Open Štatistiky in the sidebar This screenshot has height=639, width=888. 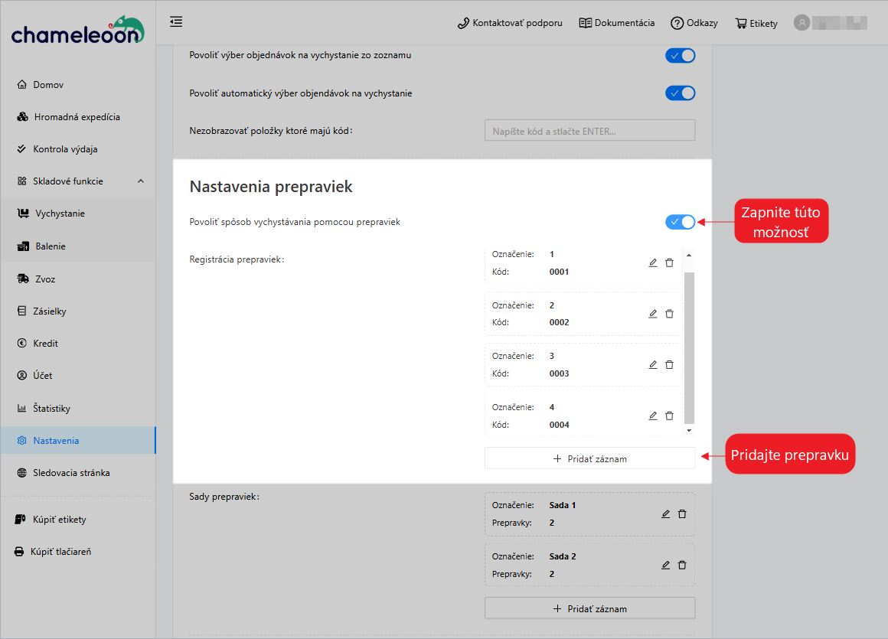point(51,409)
